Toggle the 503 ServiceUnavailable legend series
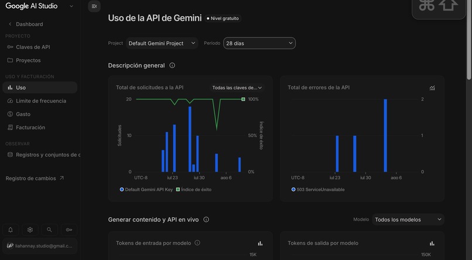The height and width of the screenshot is (260, 472). (x=318, y=190)
